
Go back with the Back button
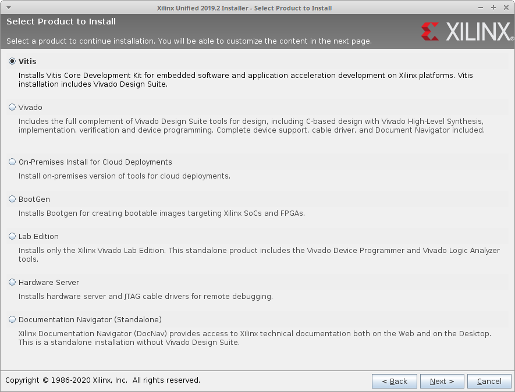coord(394,381)
